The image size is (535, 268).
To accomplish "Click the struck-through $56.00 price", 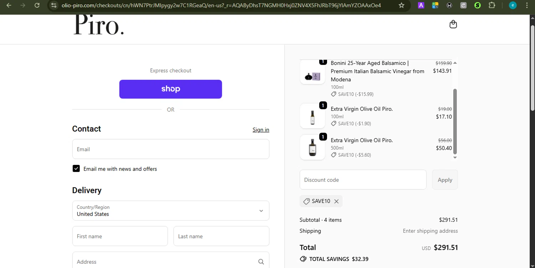I will point(445,141).
